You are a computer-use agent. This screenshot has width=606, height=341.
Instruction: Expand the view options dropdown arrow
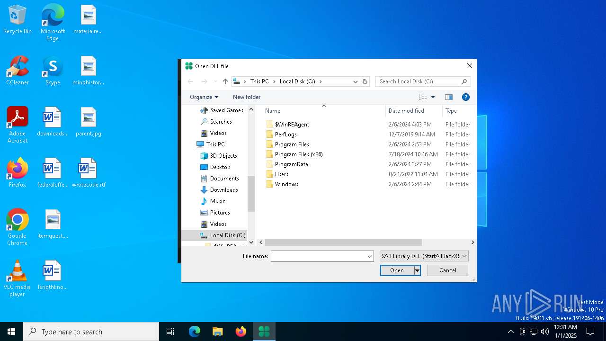433,97
